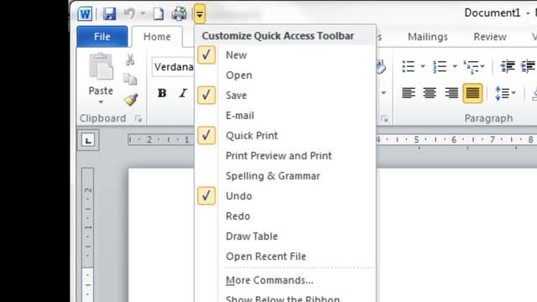
Task: Open the Clipboard pane launcher
Action: pyautogui.click(x=138, y=119)
